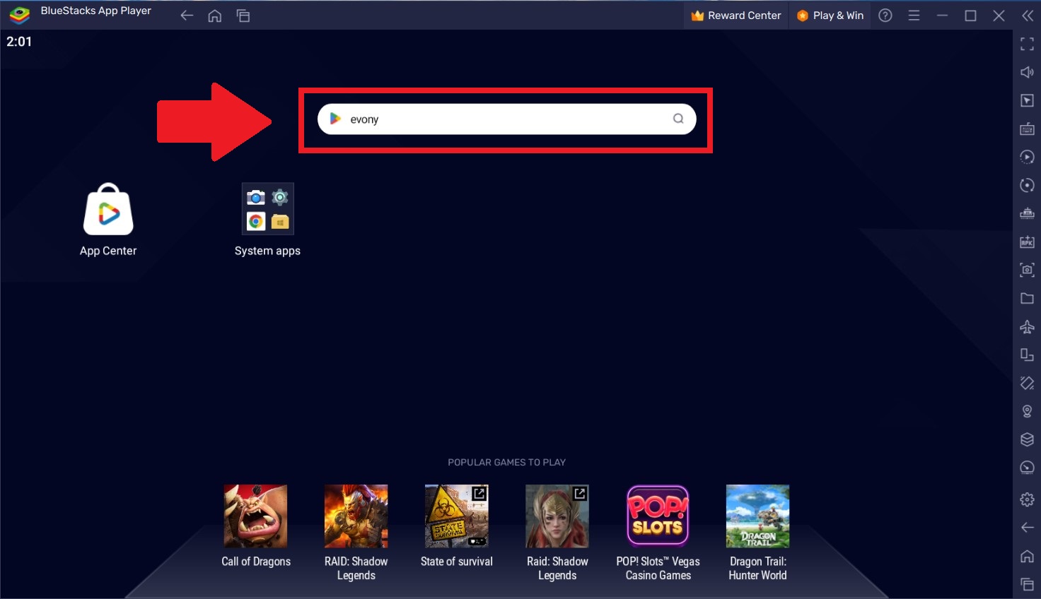The image size is (1041, 599).
Task: Click the airplane mode icon
Action: 1027,326
